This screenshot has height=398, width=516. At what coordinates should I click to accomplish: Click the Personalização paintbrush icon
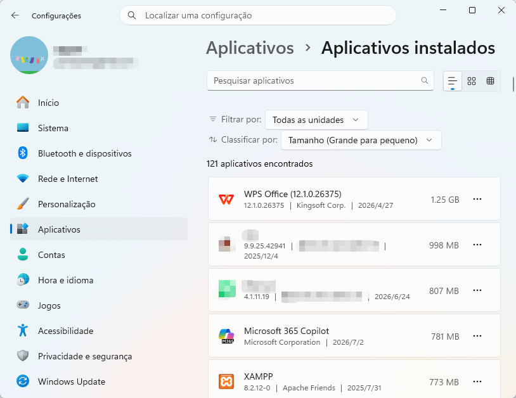23,204
